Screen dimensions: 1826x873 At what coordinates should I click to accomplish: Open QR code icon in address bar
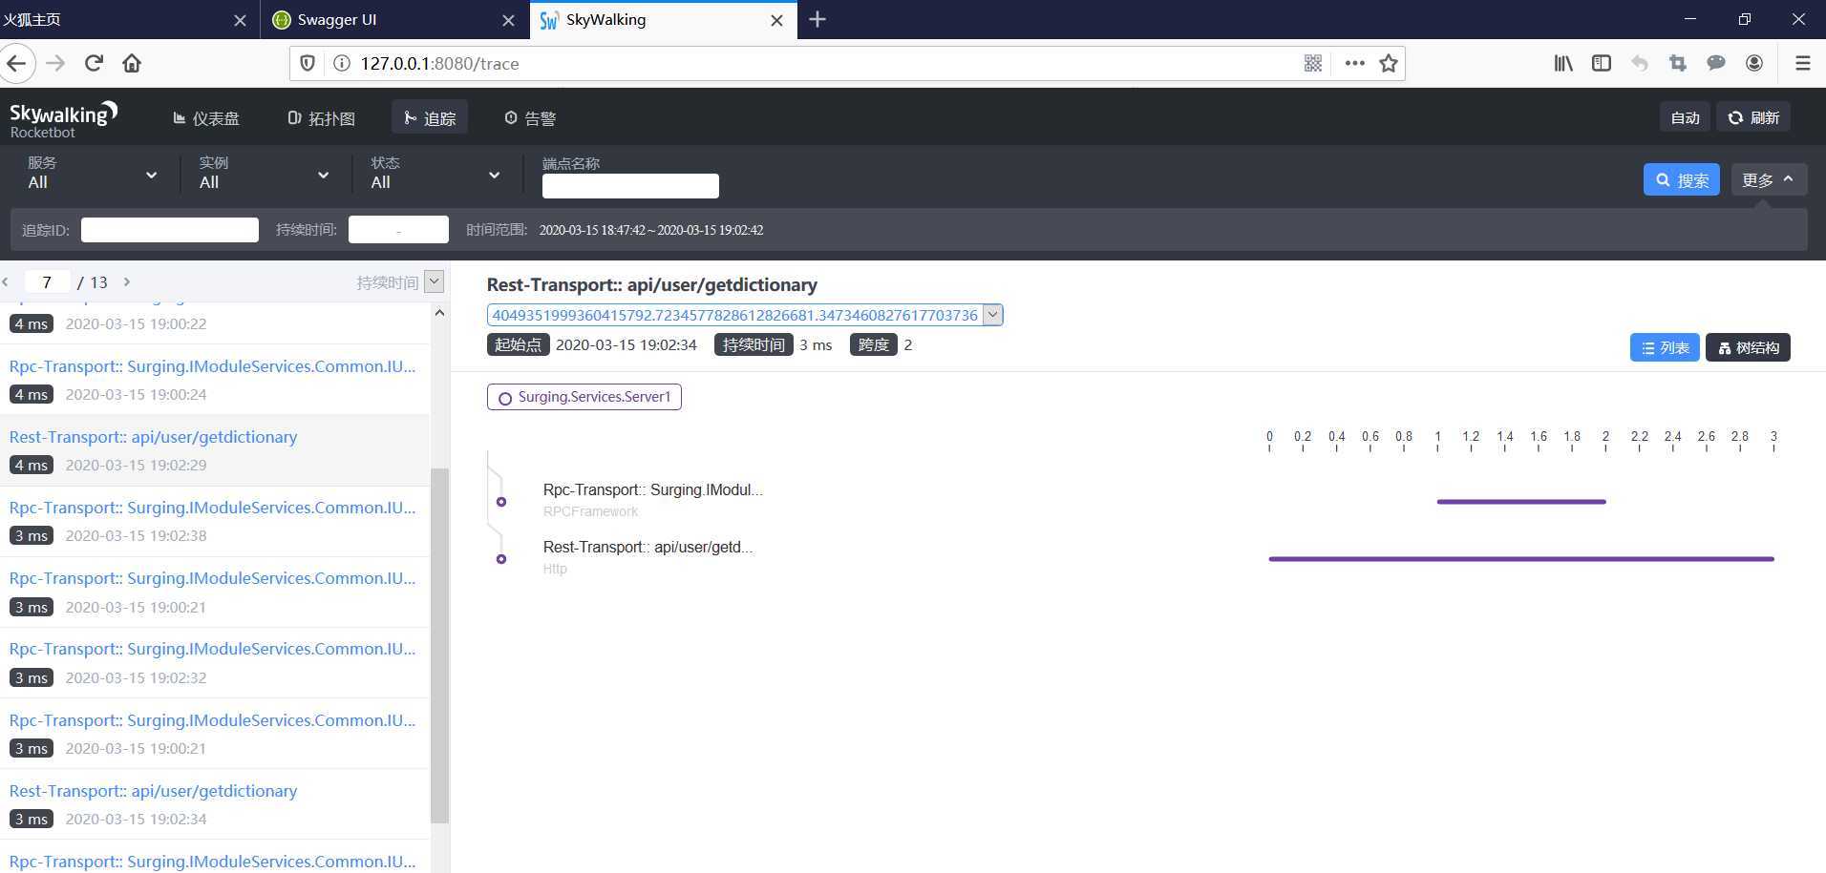tap(1313, 63)
